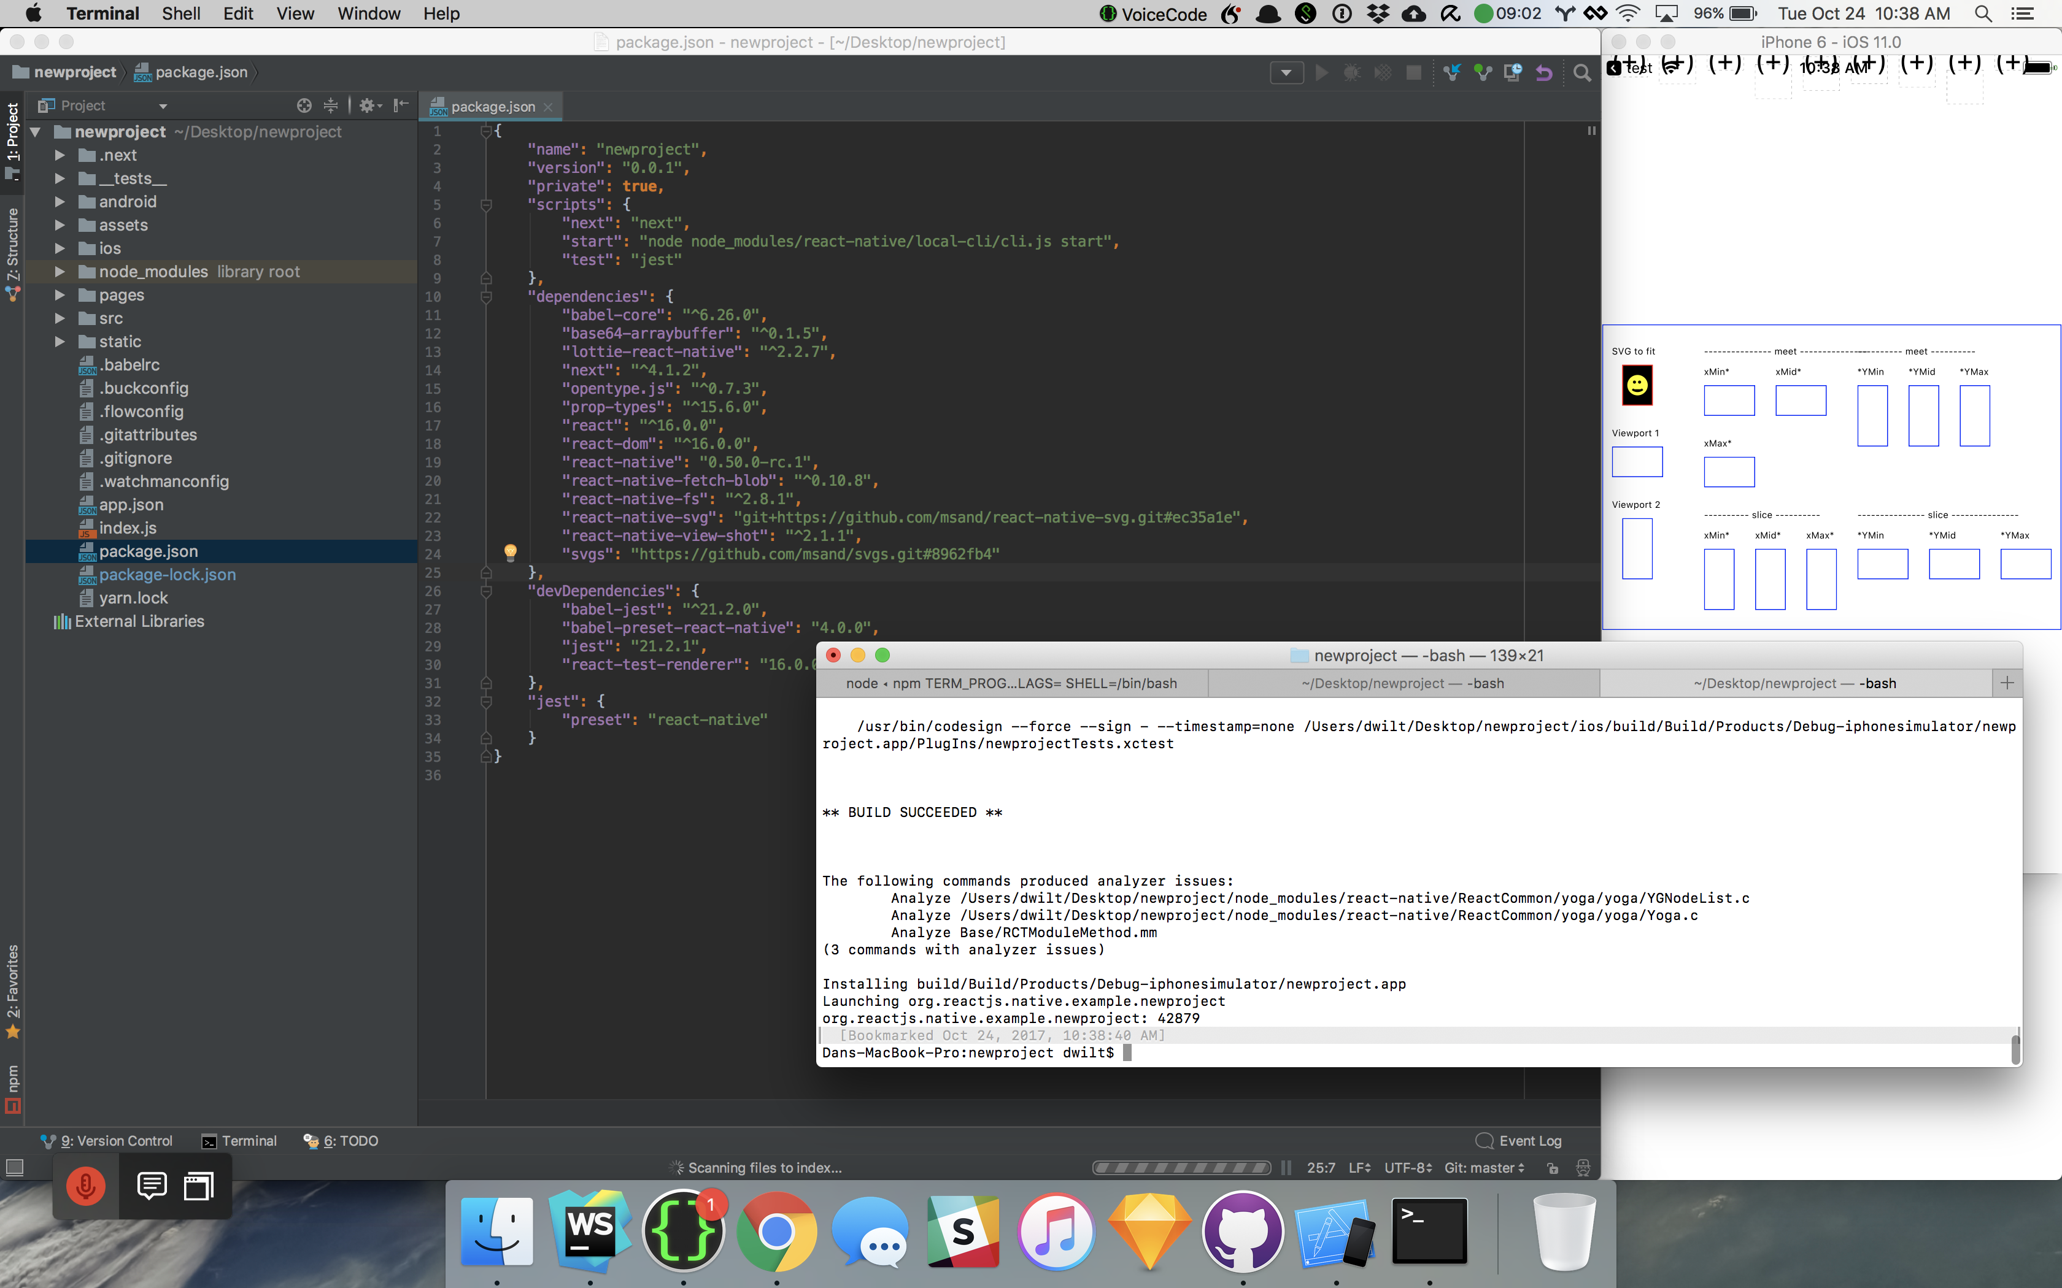Click the indexing progress bar
The image size is (2062, 1288).
coord(1181,1168)
